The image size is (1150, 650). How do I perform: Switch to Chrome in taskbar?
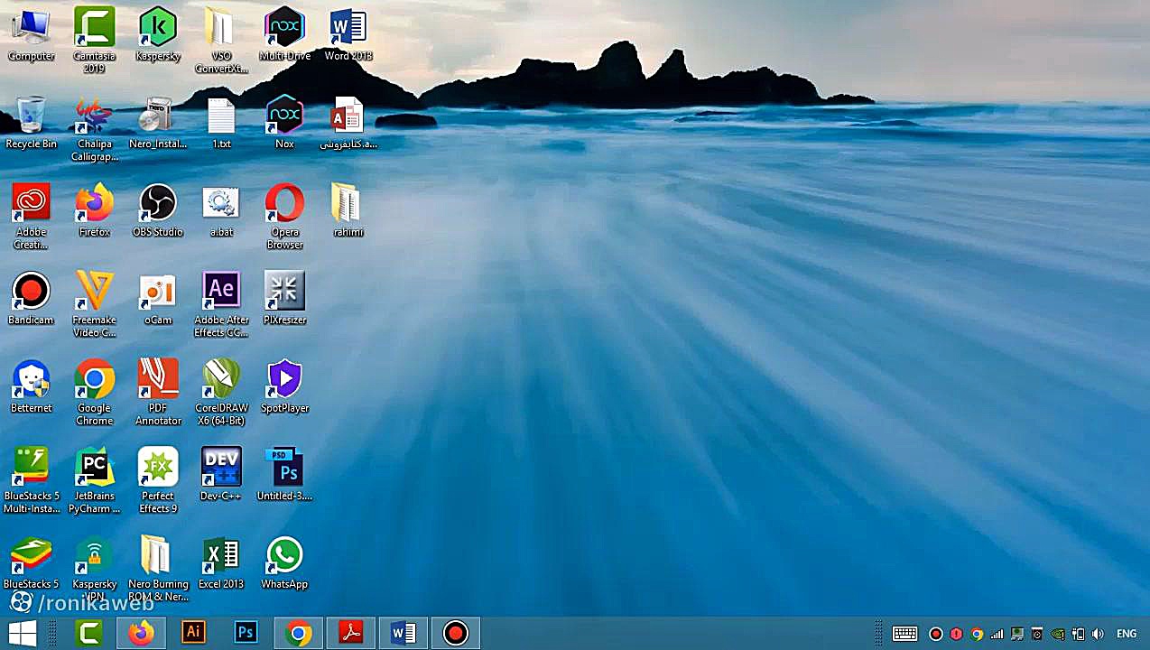[299, 634]
